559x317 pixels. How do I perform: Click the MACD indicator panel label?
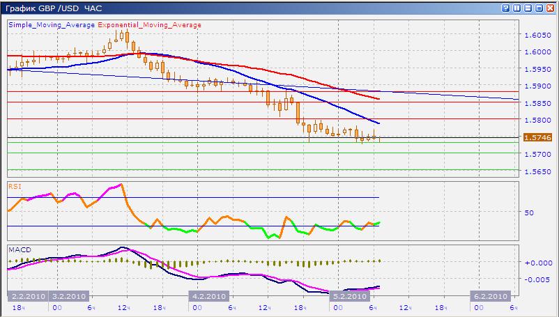[17, 249]
